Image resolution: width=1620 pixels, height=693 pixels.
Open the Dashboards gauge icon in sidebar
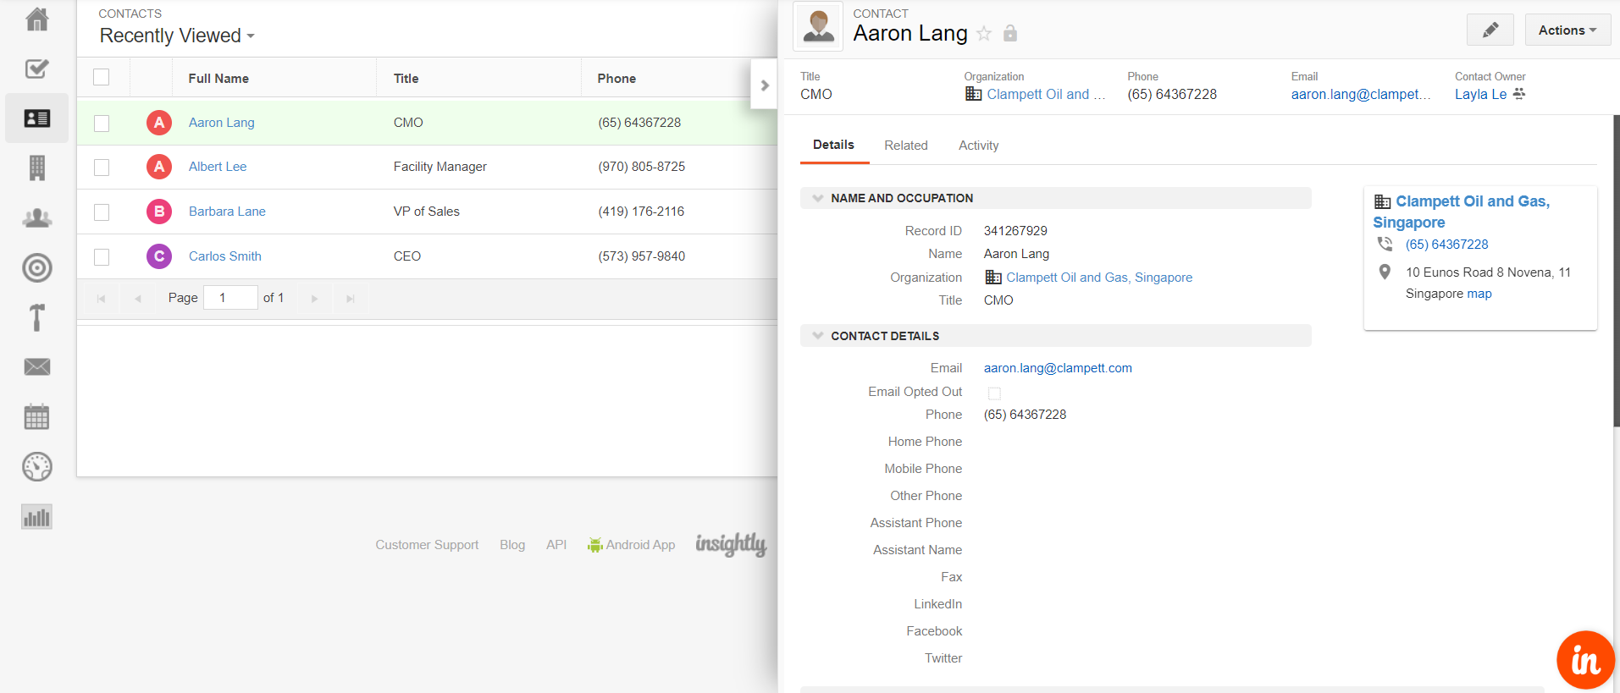(36, 467)
